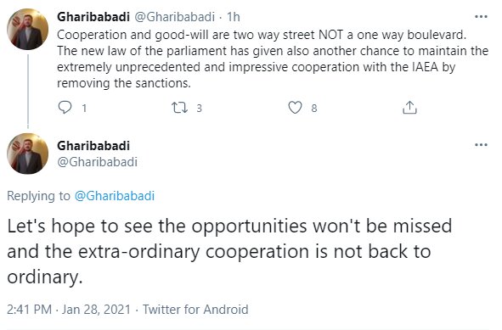Click the reply count number 1
The height and width of the screenshot is (330, 502).
coord(84,109)
